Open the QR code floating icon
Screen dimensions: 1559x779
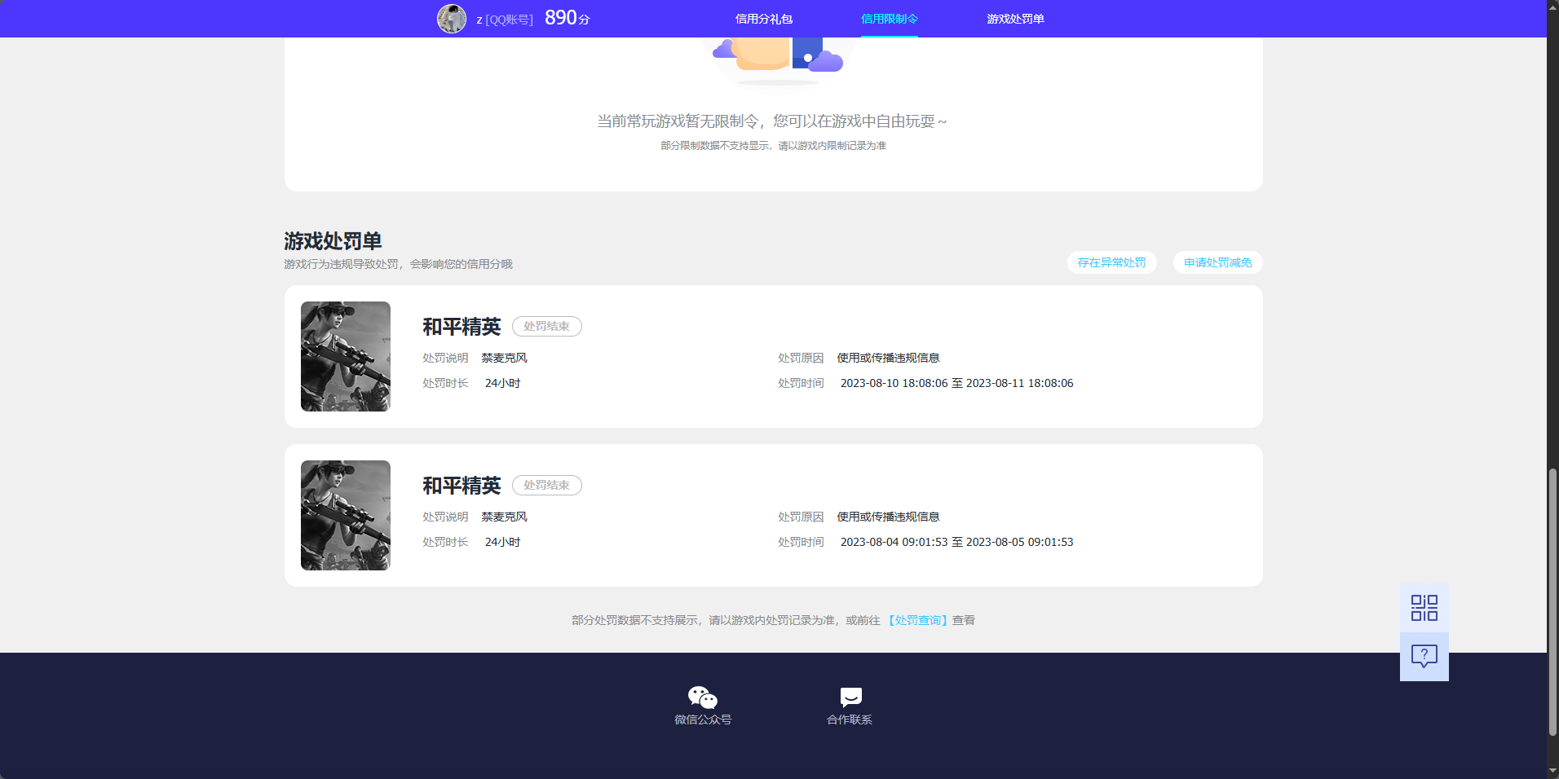coord(1424,608)
